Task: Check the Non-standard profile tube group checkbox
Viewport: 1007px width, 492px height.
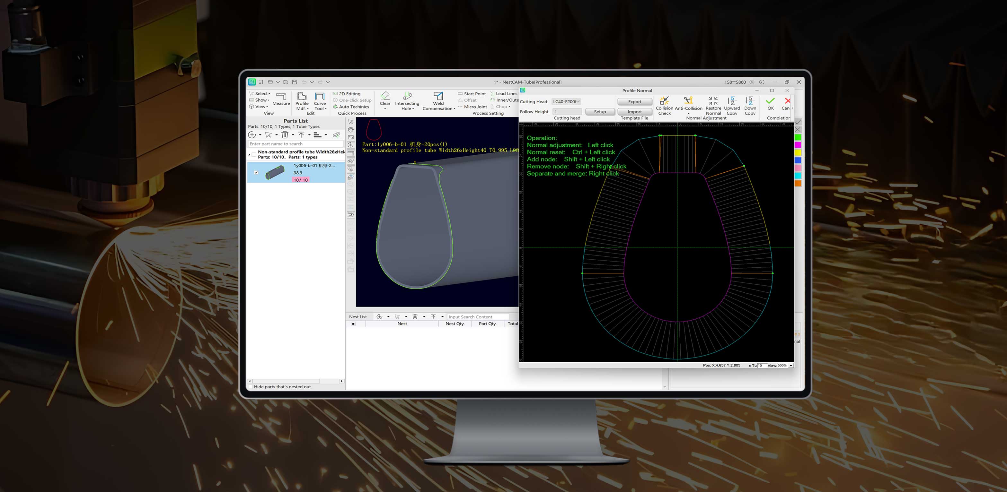Action: pos(254,155)
